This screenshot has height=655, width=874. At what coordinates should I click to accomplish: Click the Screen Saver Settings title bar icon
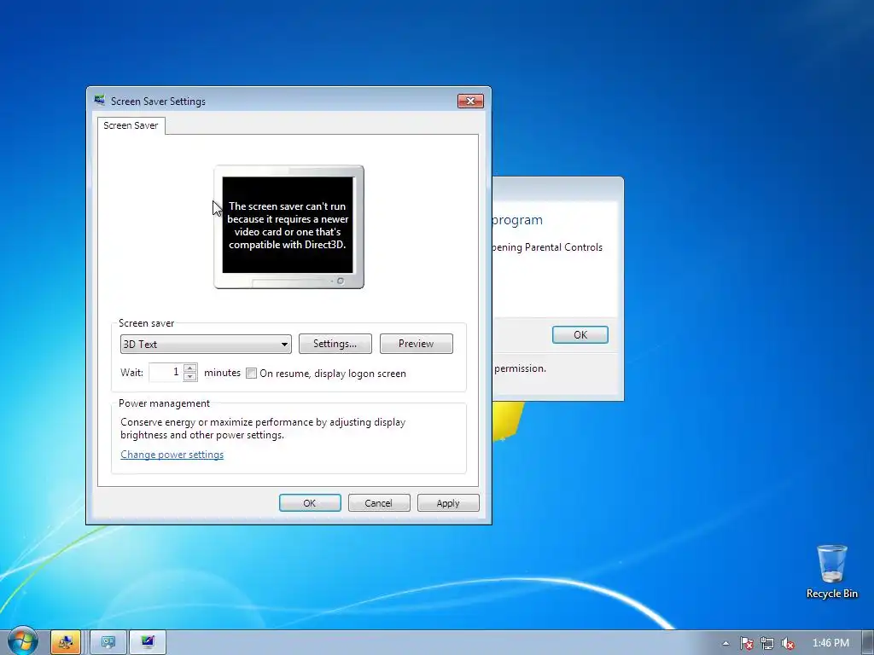pyautogui.click(x=100, y=101)
